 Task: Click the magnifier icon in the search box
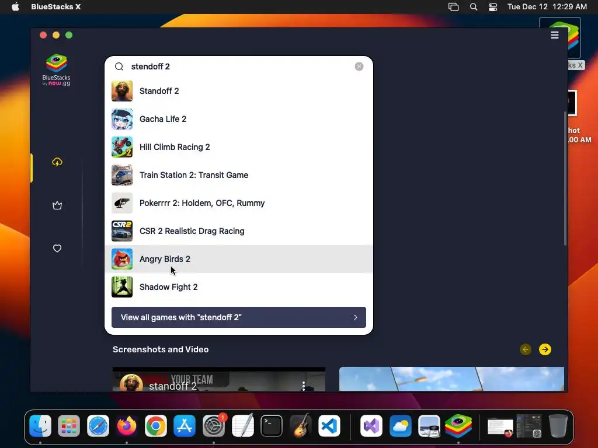tap(119, 66)
